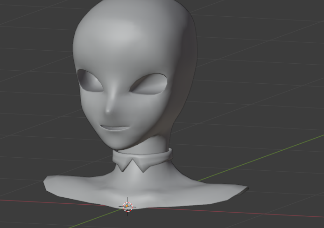
Task: Click the 3D cursor at the bust's base
Action: (127, 207)
